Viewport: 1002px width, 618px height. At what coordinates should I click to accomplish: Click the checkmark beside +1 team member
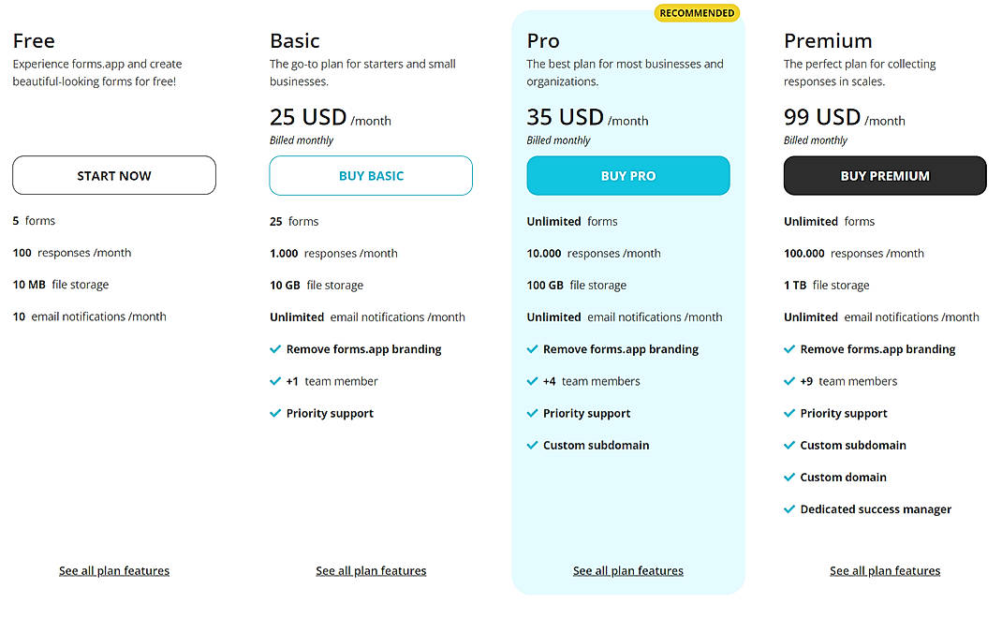point(274,381)
